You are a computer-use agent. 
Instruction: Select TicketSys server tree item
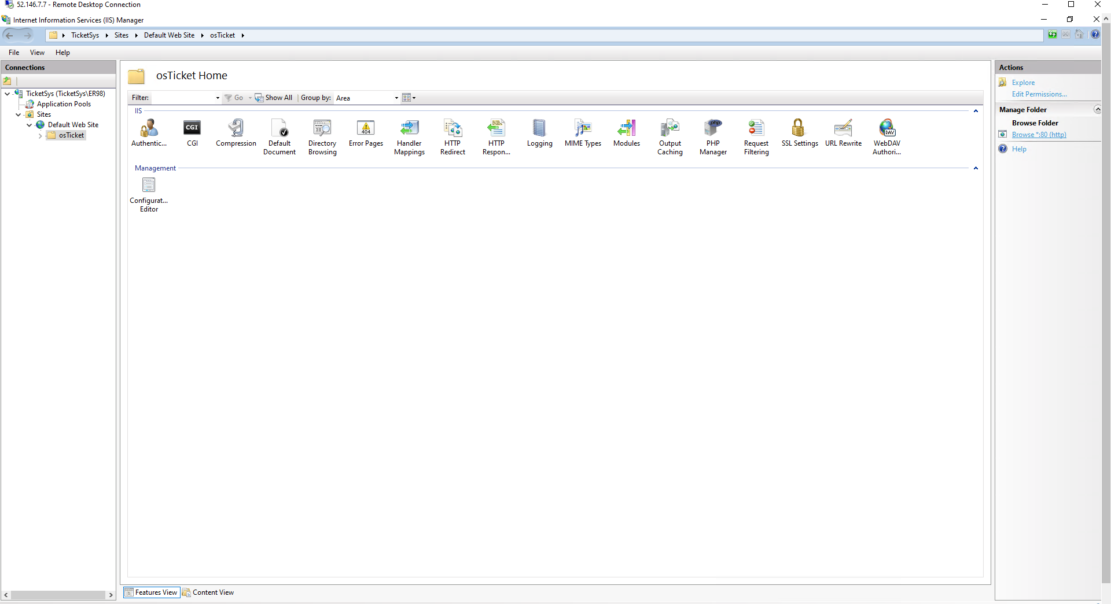pos(65,94)
